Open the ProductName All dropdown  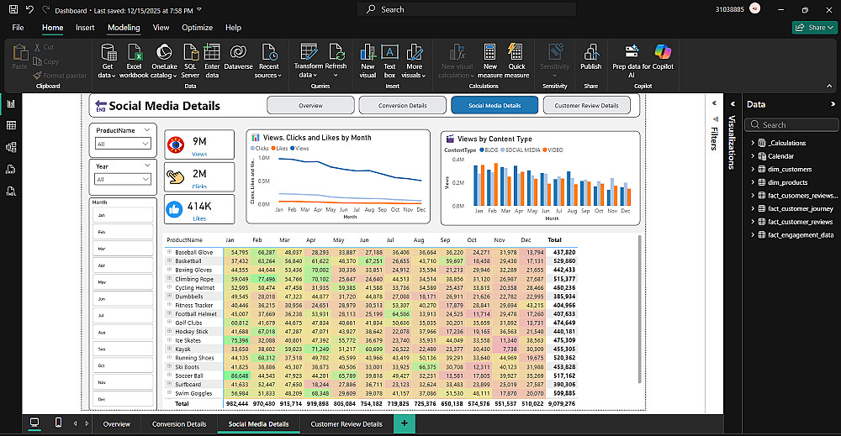coord(122,144)
